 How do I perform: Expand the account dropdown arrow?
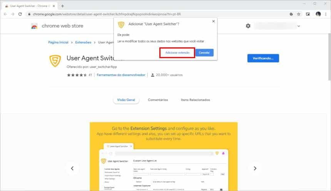click(299, 26)
